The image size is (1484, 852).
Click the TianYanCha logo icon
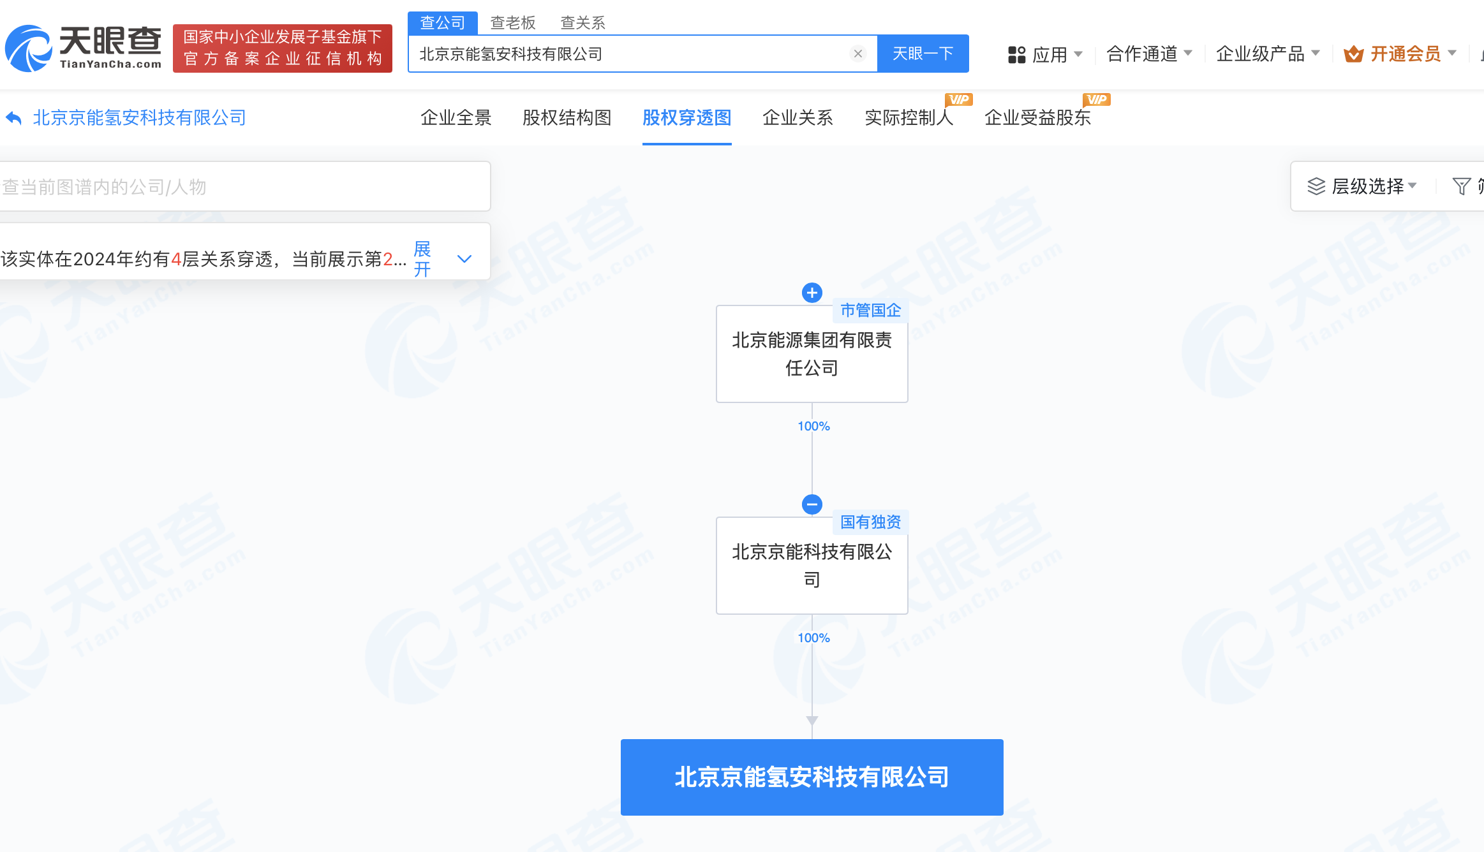tap(29, 49)
